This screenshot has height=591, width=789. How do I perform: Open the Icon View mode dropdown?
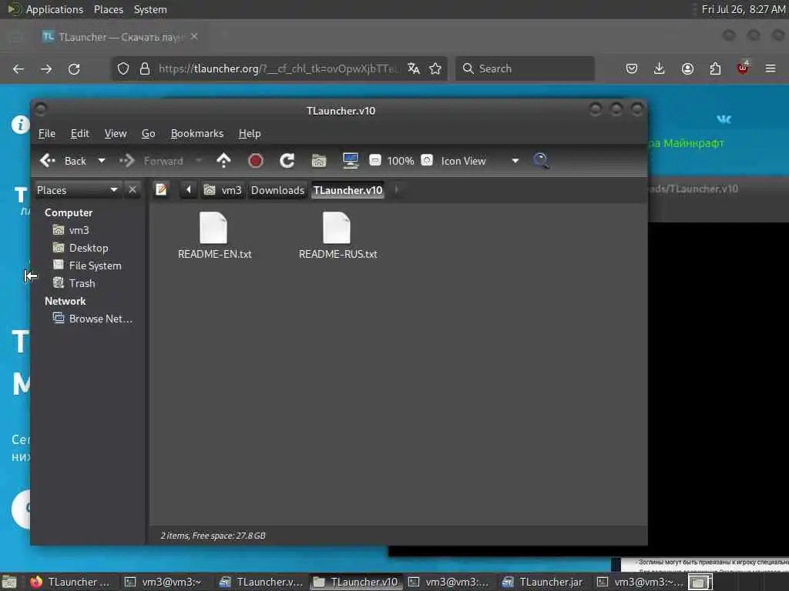(x=479, y=161)
